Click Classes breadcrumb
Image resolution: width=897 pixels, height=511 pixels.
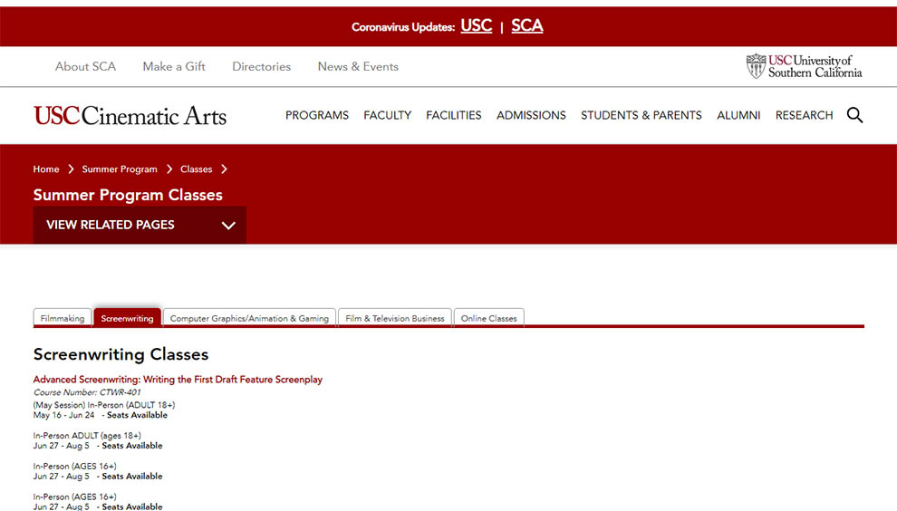coord(197,169)
